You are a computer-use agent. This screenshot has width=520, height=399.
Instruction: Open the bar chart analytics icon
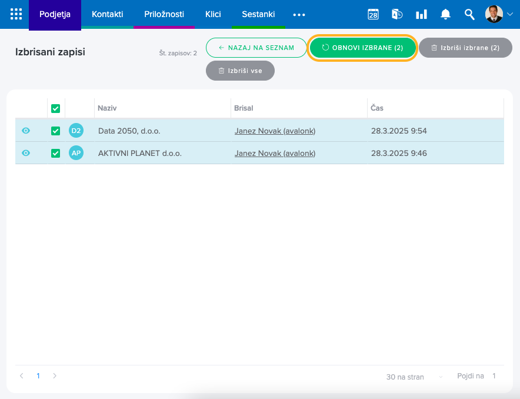pyautogui.click(x=421, y=15)
